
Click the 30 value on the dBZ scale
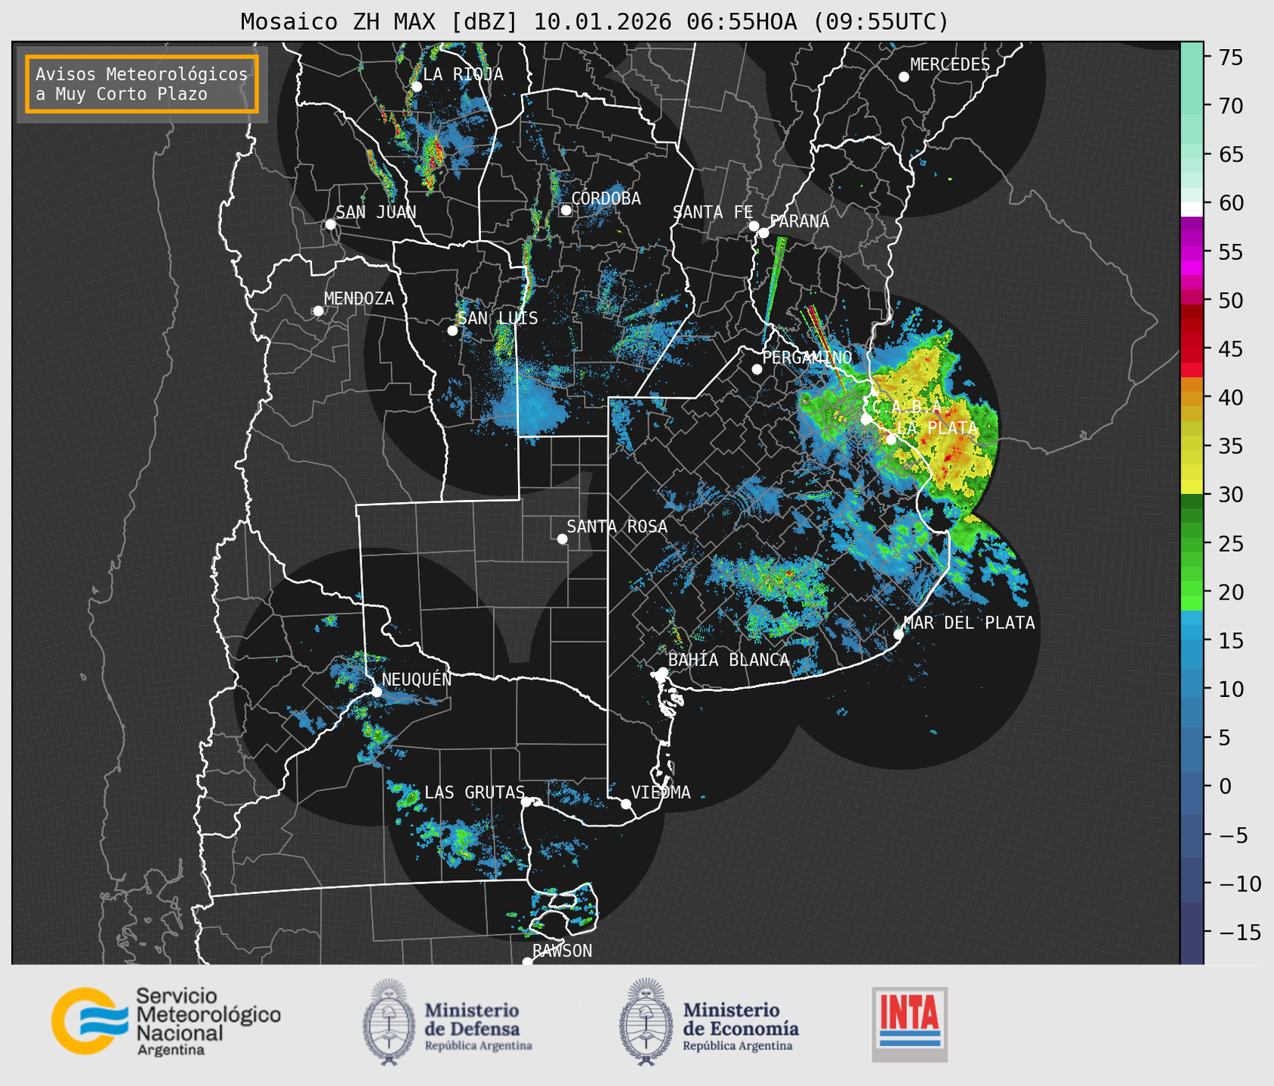tap(1229, 495)
